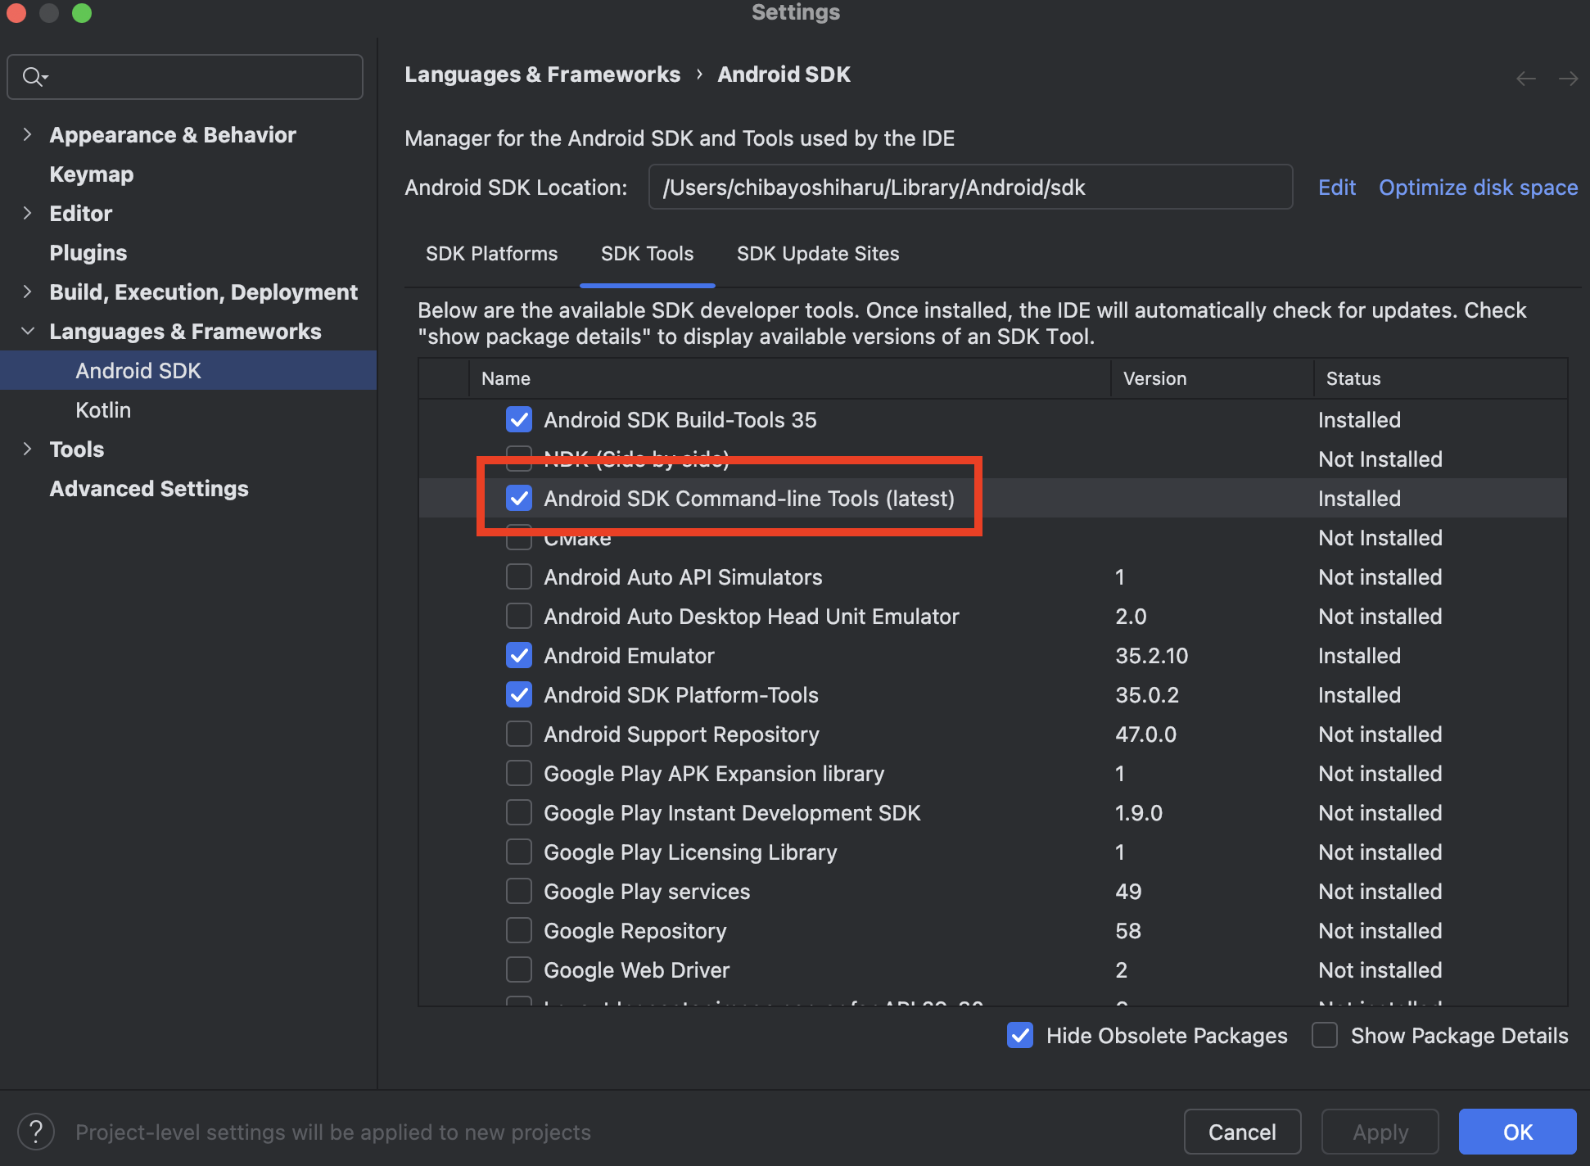
Task: Click the Edit link for SDK location
Action: pos(1336,187)
